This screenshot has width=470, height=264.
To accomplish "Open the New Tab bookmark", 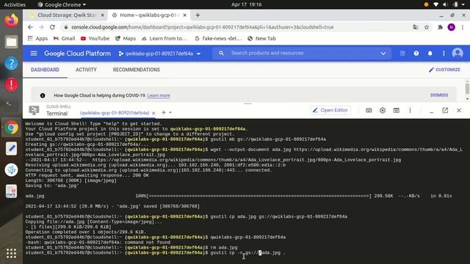I will 261,38.
